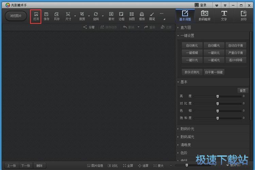
Task: Apply 一键模糊 one-click blur
Action: pyautogui.click(x=192, y=53)
